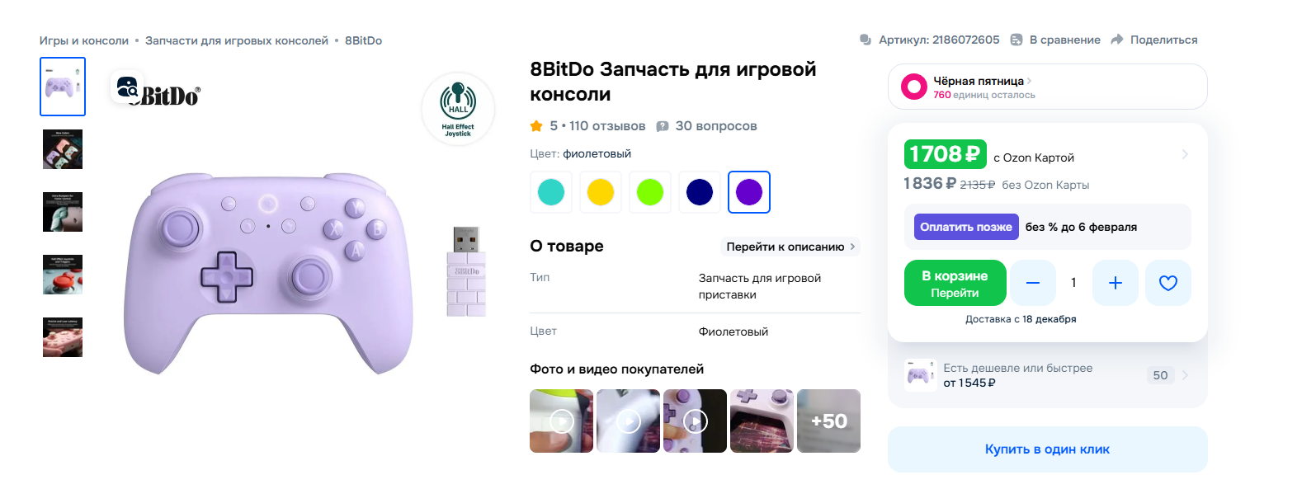
Task: Add to favorites with heart icon
Action: pyautogui.click(x=1168, y=283)
